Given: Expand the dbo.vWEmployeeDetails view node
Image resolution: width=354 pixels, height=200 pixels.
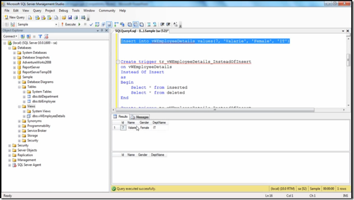Looking at the screenshot, I should coord(24,116).
